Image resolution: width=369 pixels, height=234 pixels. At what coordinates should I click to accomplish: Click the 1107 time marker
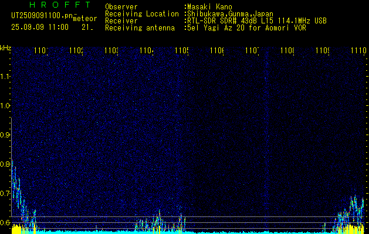point(252,50)
